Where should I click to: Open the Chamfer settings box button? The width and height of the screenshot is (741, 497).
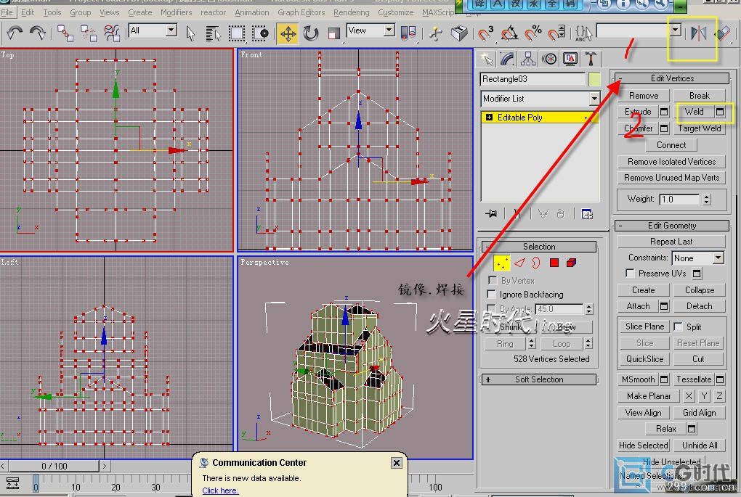click(664, 128)
